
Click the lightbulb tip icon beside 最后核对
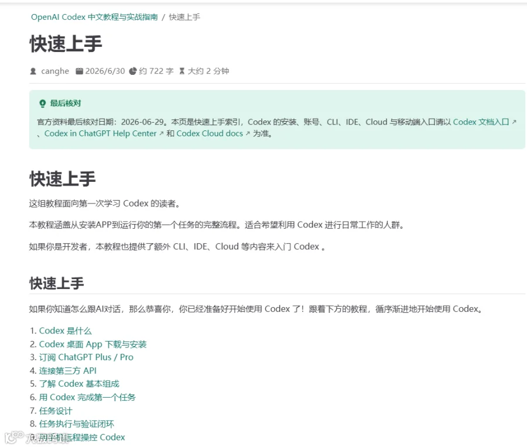(x=42, y=104)
